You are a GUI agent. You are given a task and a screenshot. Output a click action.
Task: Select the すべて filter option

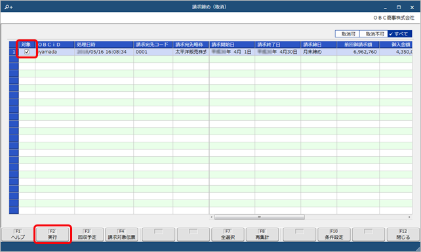[400, 34]
